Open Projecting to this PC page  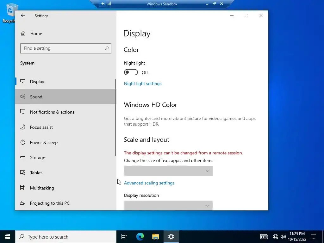click(65, 203)
